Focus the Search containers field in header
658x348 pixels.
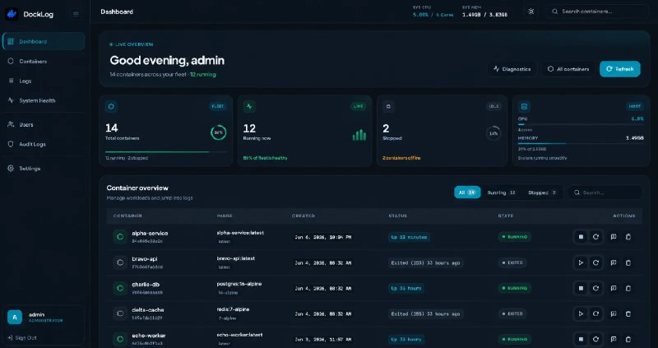598,12
